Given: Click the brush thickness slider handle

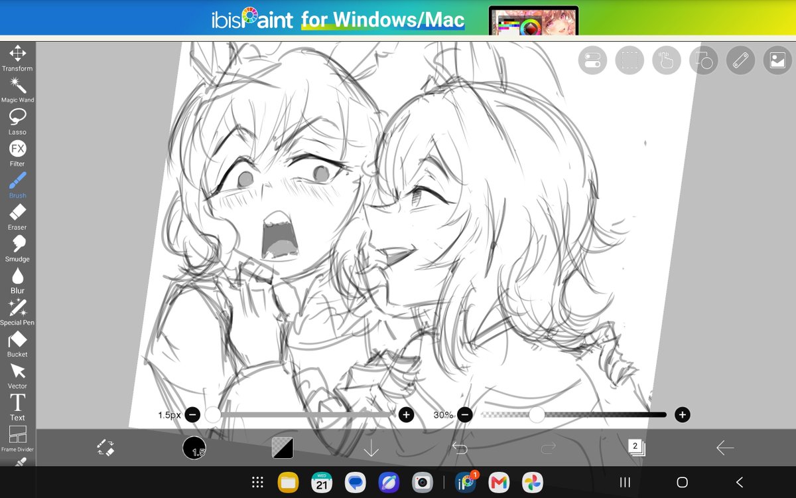Looking at the screenshot, I should [x=212, y=415].
